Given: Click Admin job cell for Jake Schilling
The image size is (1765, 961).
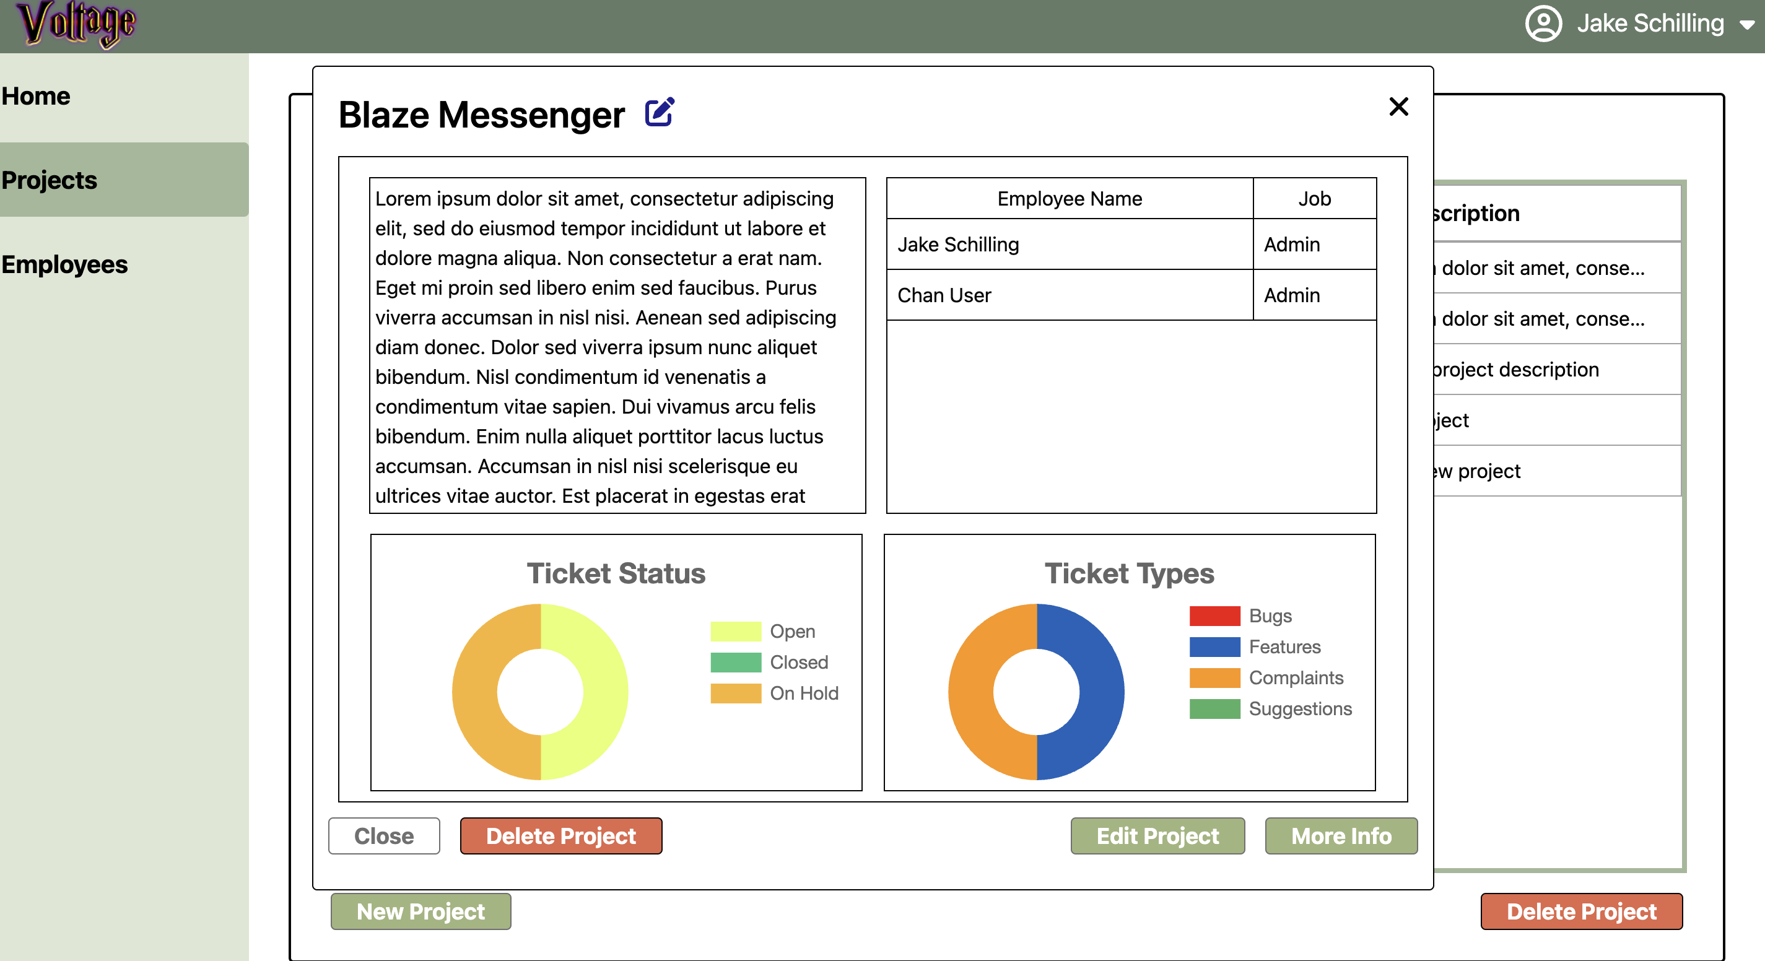Looking at the screenshot, I should (1314, 245).
